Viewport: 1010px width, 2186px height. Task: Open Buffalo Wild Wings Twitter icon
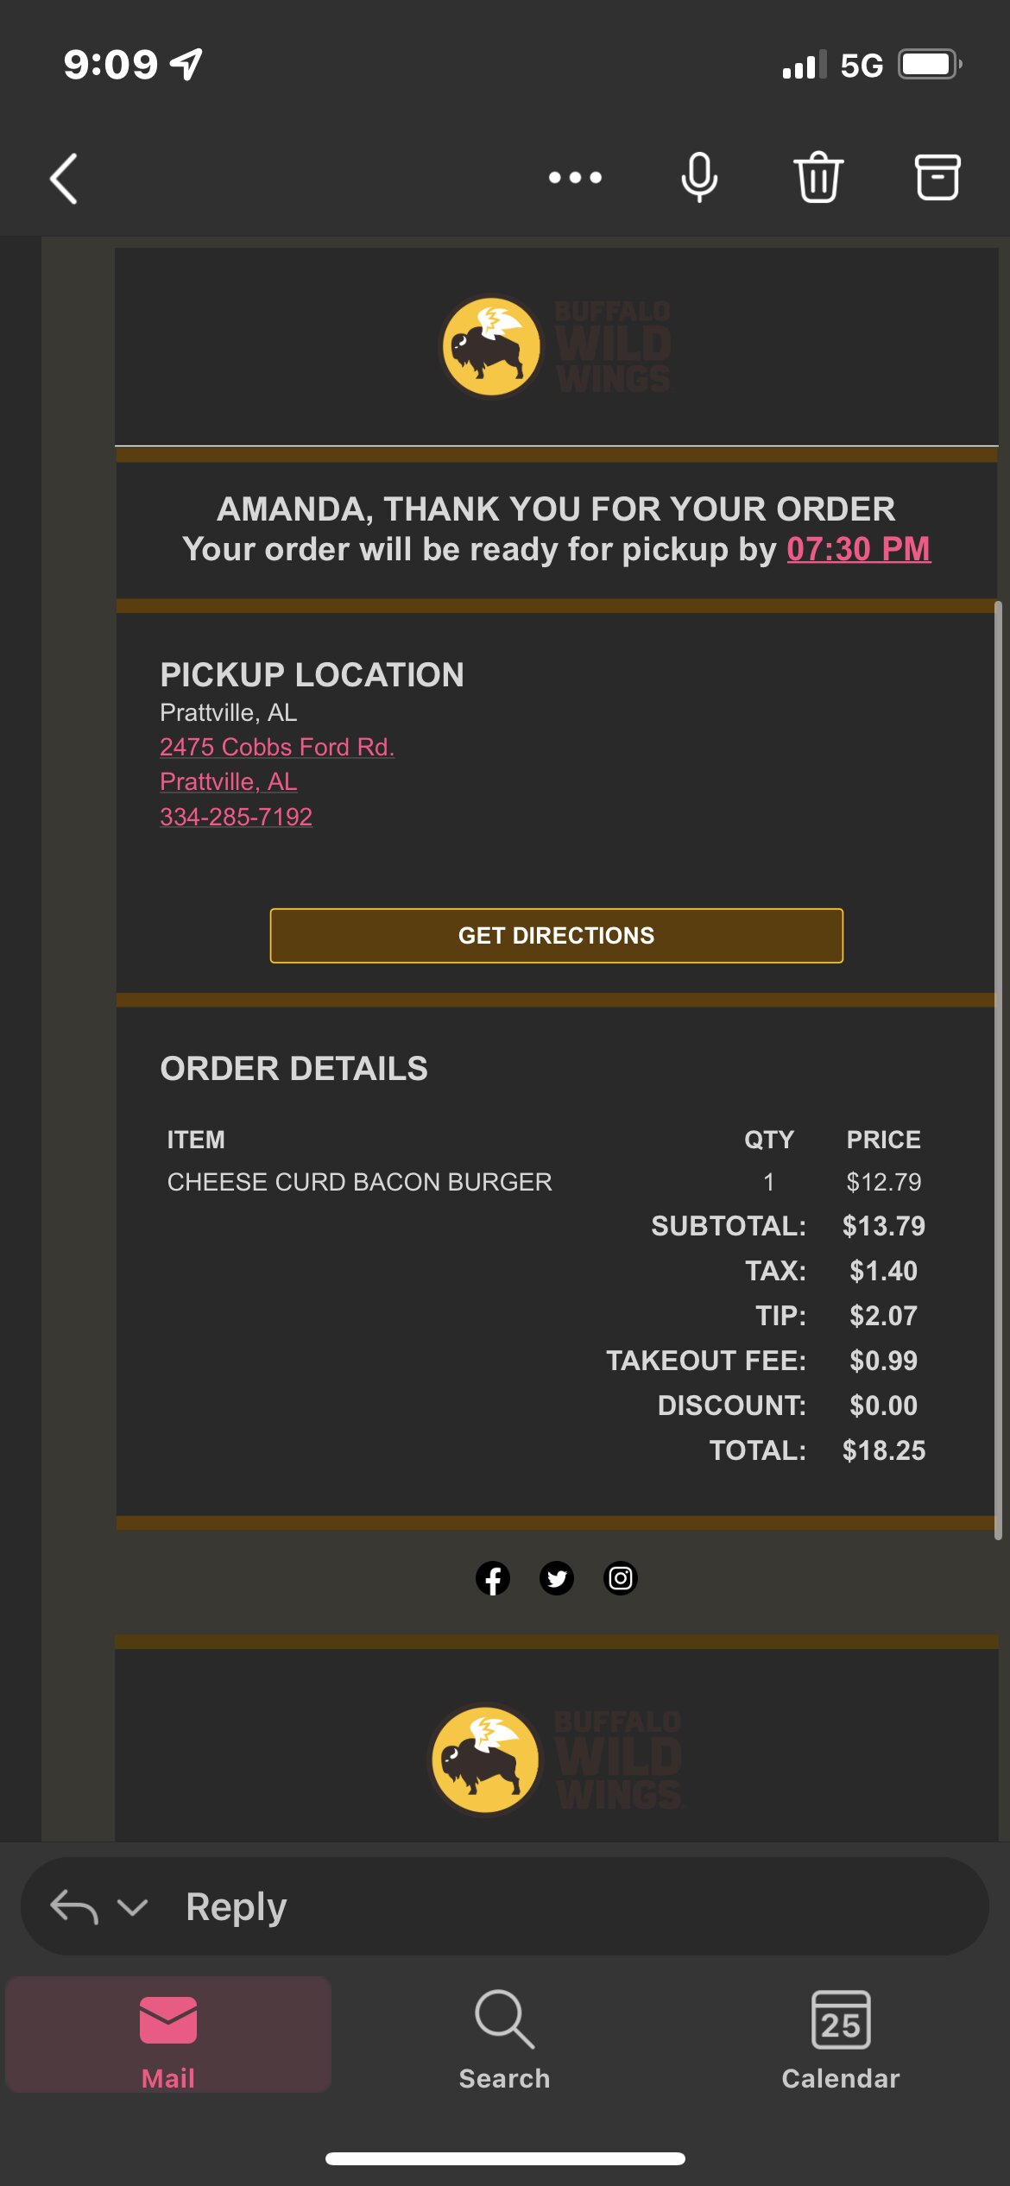tap(557, 1578)
